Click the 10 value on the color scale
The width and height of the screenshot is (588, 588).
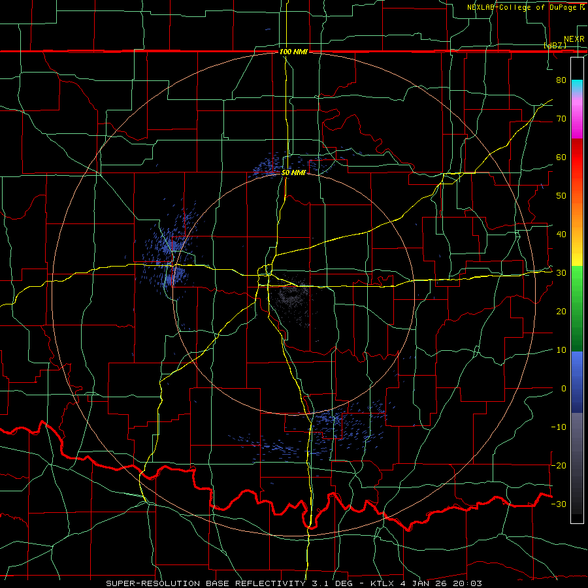561,350
